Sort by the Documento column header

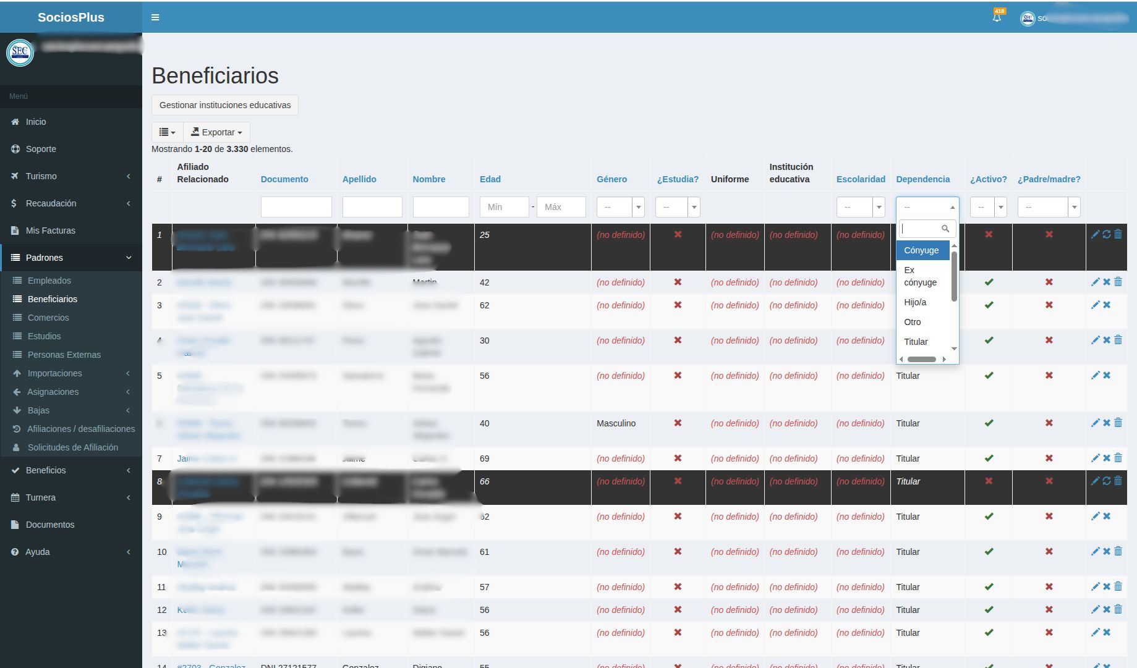(284, 179)
